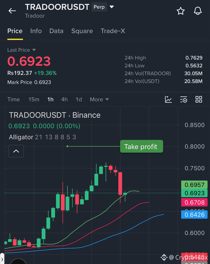Screen dimensions: 210x264
Task: Open chart layout grid icon
Action: pos(199,99)
